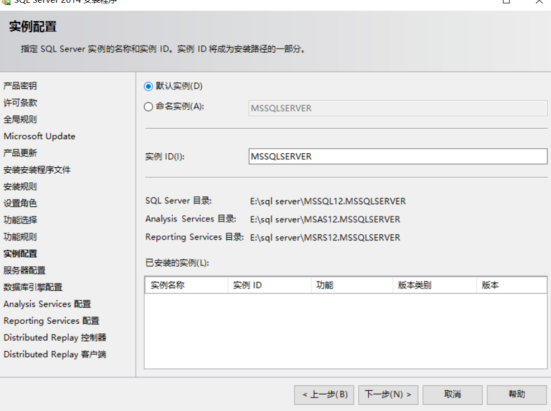
Task: Click the 设置角色 step
Action: tap(20, 203)
